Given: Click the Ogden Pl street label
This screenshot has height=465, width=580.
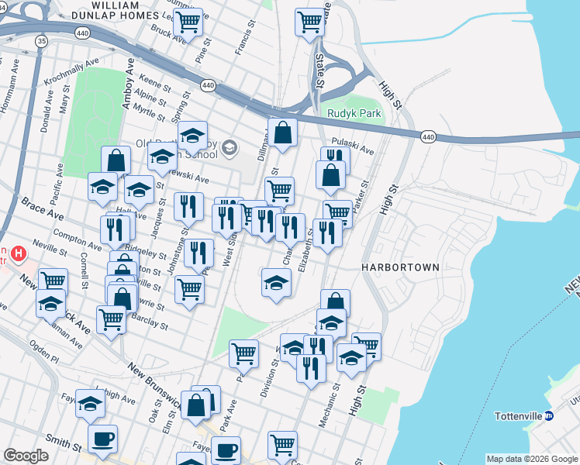Looking at the screenshot, I should pos(43,352).
